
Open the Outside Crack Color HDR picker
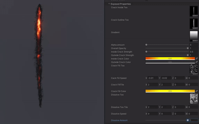pyautogui.click(x=170, y=62)
